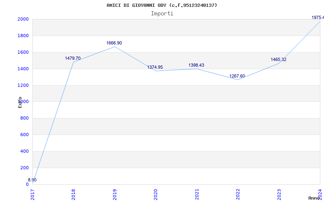Click the Anno x-axis title
This screenshot has width=324, height=202.
[x=314, y=198]
